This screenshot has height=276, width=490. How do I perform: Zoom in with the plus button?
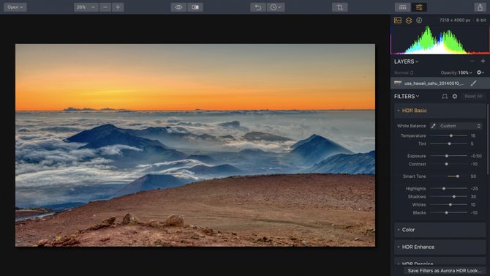click(x=118, y=7)
